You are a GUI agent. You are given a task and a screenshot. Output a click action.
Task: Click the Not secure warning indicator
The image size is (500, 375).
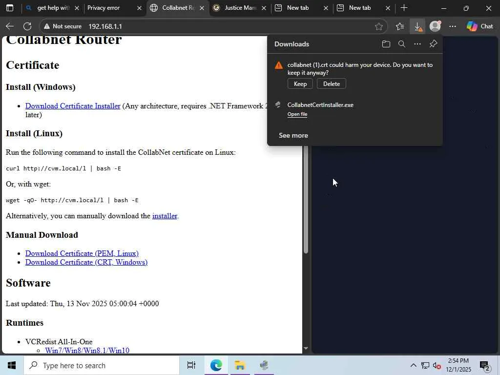(62, 26)
